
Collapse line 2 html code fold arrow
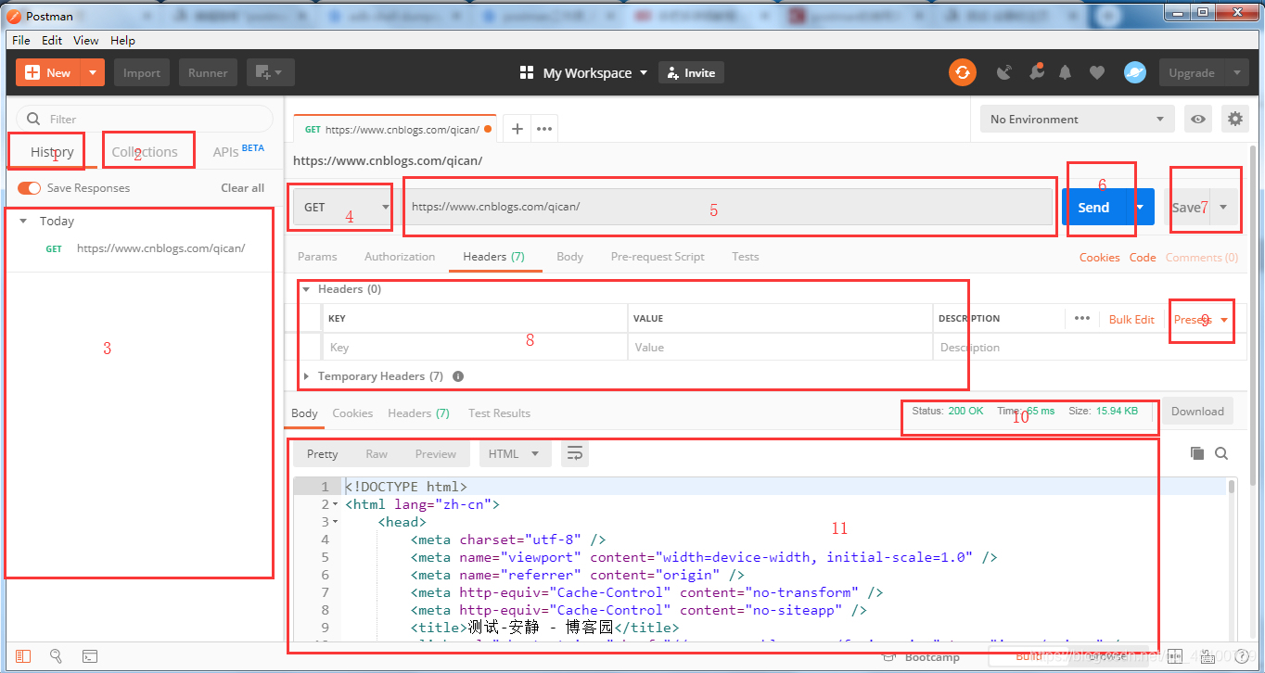point(335,504)
